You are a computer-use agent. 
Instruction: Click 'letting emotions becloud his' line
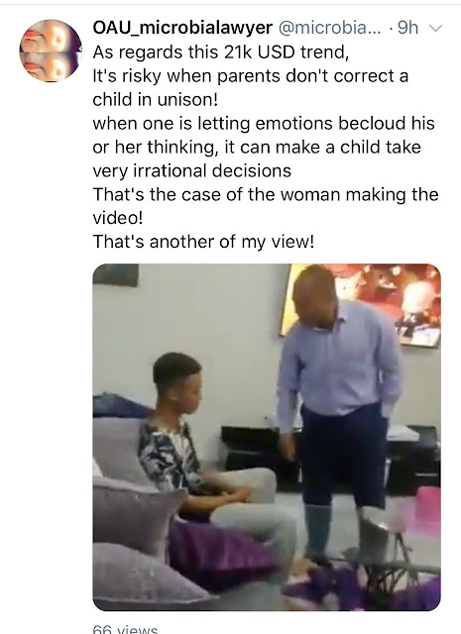tap(264, 123)
